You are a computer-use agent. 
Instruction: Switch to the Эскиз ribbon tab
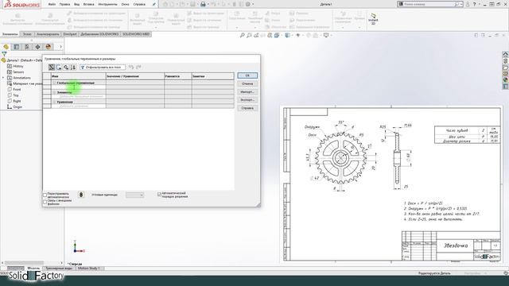click(27, 34)
